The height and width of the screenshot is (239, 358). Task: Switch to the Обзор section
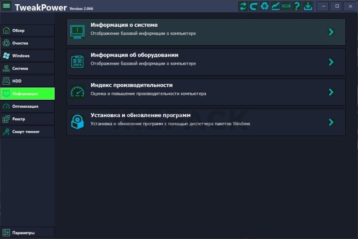[x=27, y=31]
